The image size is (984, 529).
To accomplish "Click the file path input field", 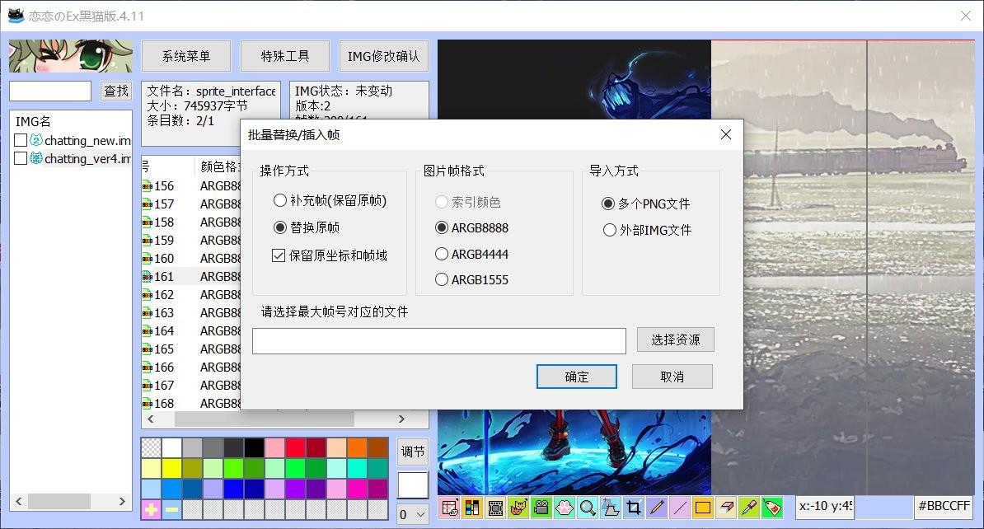I will pyautogui.click(x=438, y=340).
